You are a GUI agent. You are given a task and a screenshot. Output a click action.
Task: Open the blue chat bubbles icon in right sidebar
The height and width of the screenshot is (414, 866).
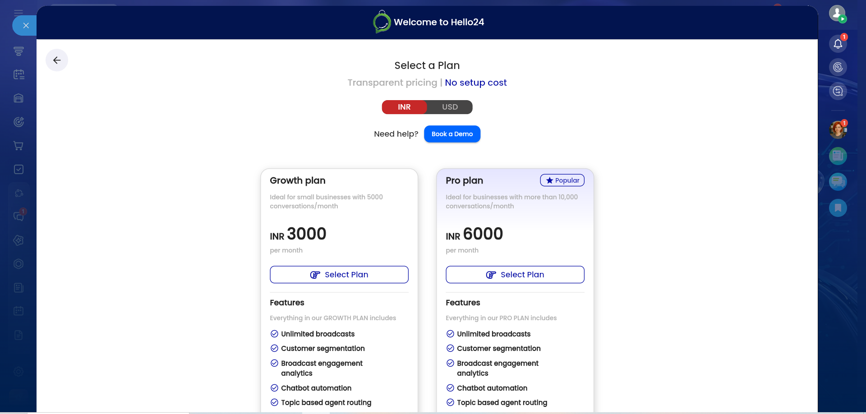click(x=838, y=182)
